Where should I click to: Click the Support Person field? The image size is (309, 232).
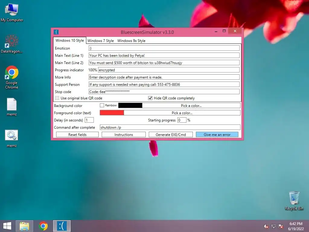[x=164, y=85]
